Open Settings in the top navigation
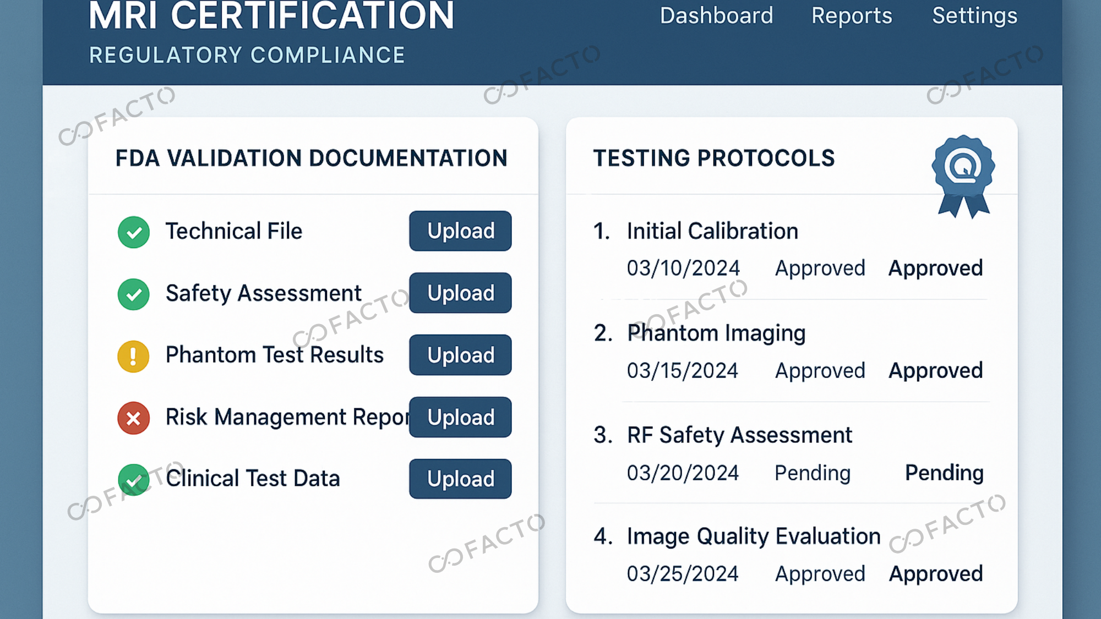The width and height of the screenshot is (1101, 619). 974,16
